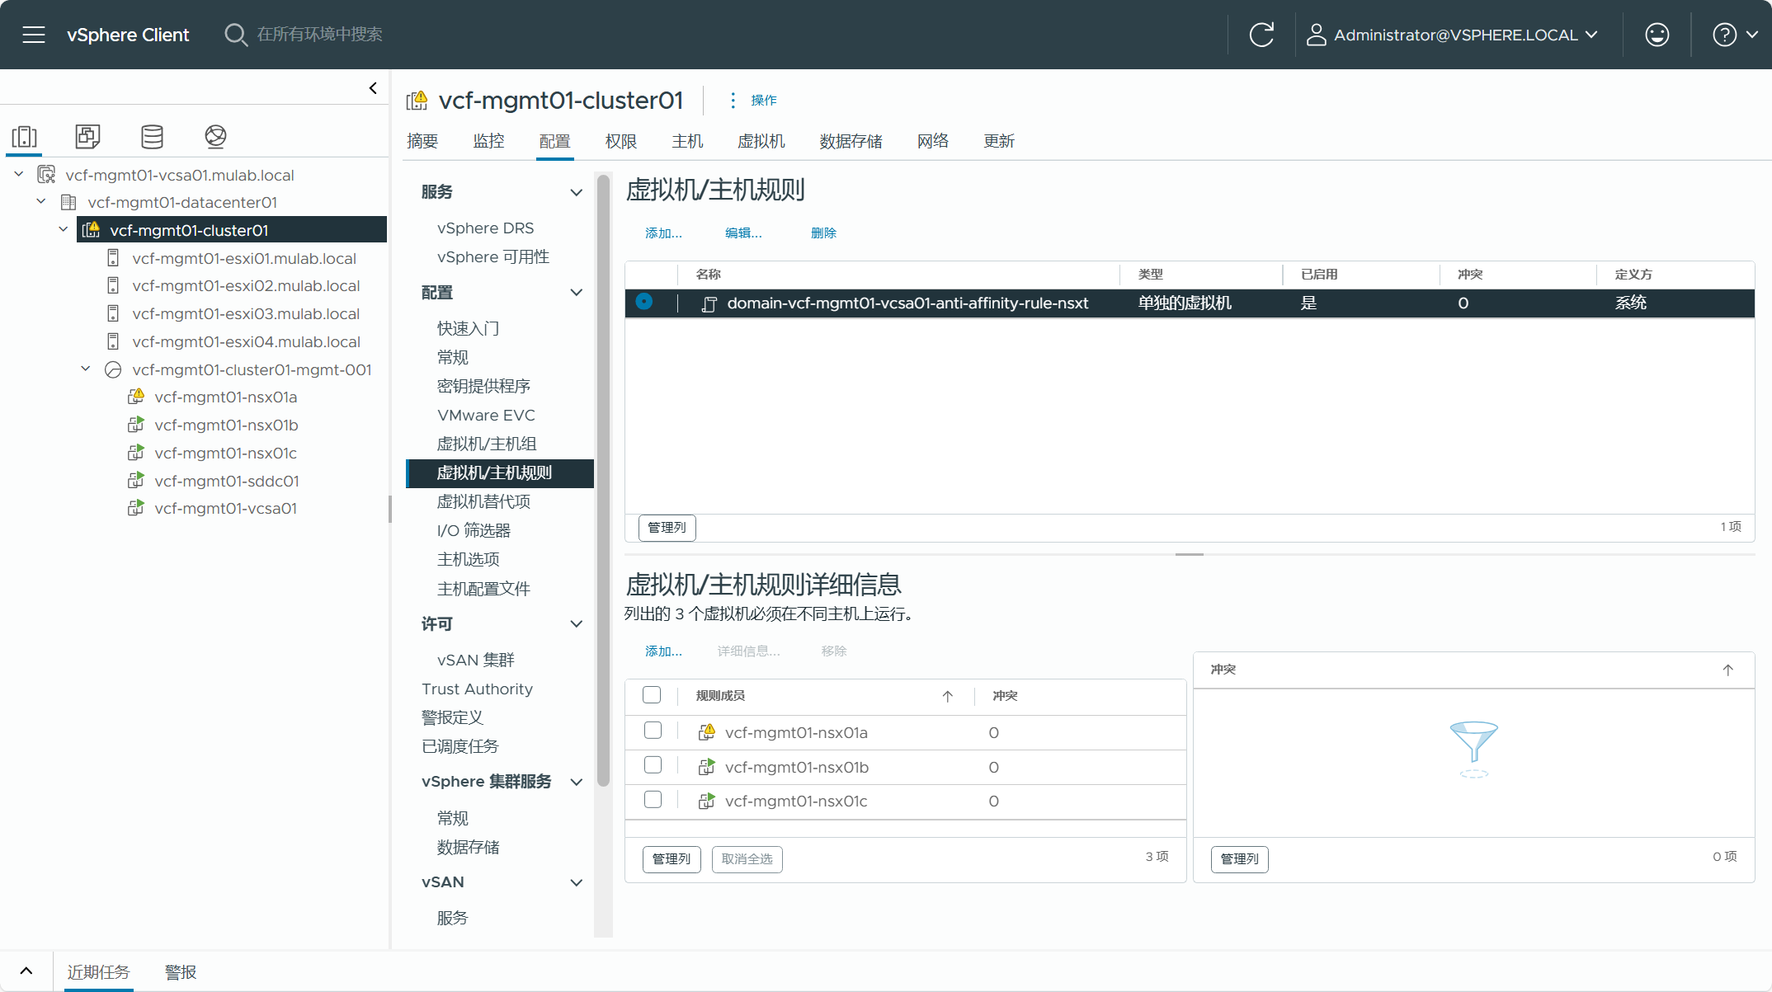This screenshot has width=1772, height=992.
Task: Collapse the 许可 section in config menu
Action: pyautogui.click(x=576, y=624)
